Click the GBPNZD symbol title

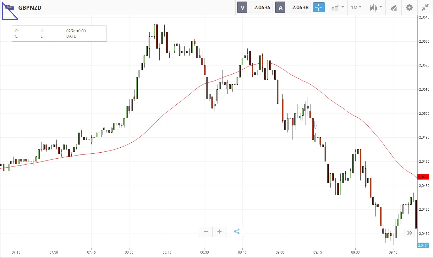click(x=30, y=8)
